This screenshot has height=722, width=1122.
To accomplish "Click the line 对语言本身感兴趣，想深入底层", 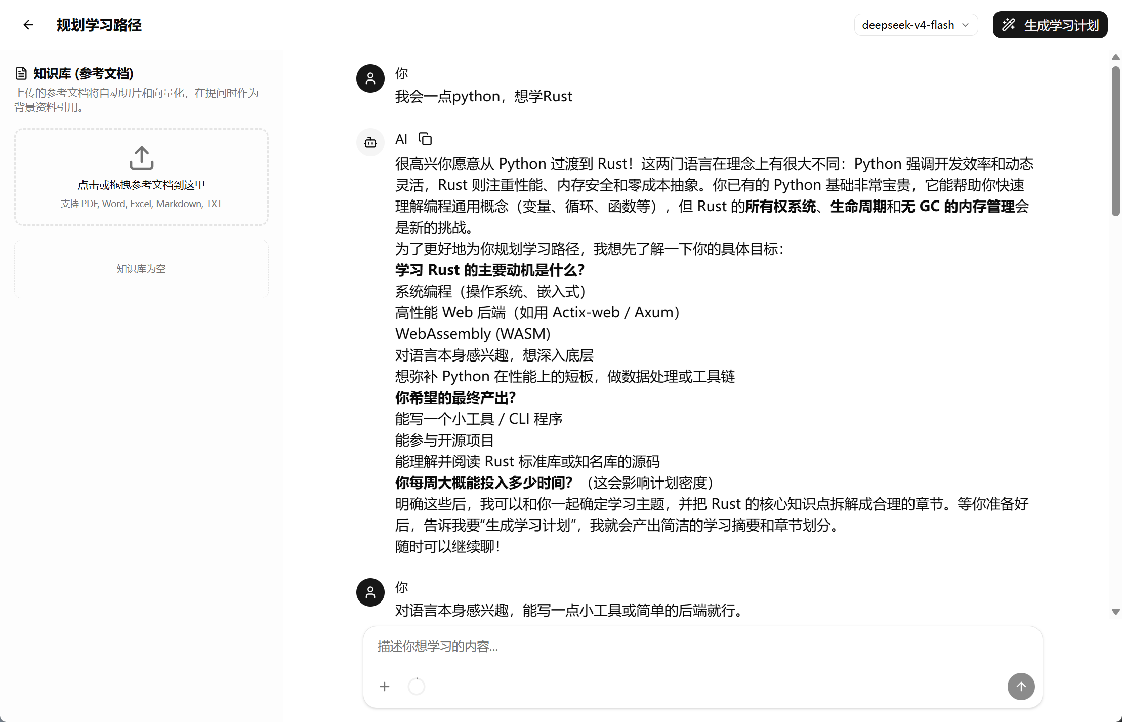I will tap(494, 355).
